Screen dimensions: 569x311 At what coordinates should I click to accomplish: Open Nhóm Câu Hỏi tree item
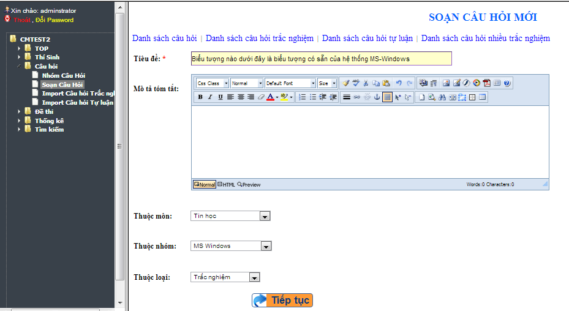point(64,75)
